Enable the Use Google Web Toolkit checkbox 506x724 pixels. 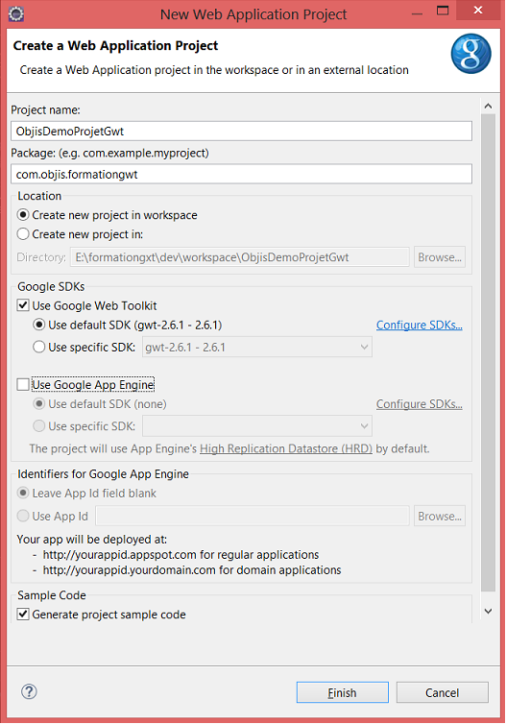pyautogui.click(x=23, y=305)
